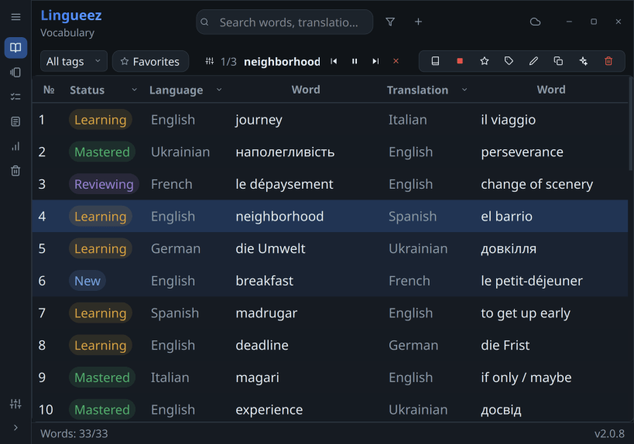
Task: Open the All tags dropdown
Action: pyautogui.click(x=74, y=61)
